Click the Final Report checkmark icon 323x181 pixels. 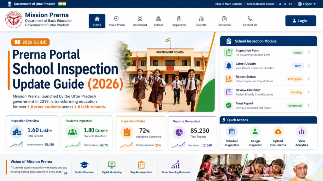(x=229, y=105)
